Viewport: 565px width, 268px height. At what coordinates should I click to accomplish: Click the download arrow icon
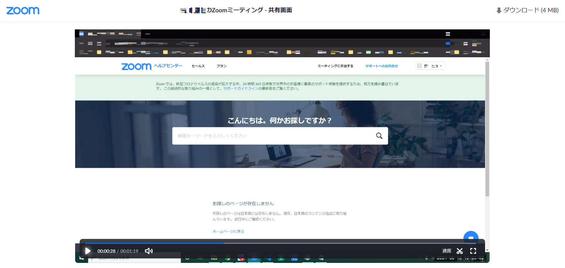coord(499,10)
